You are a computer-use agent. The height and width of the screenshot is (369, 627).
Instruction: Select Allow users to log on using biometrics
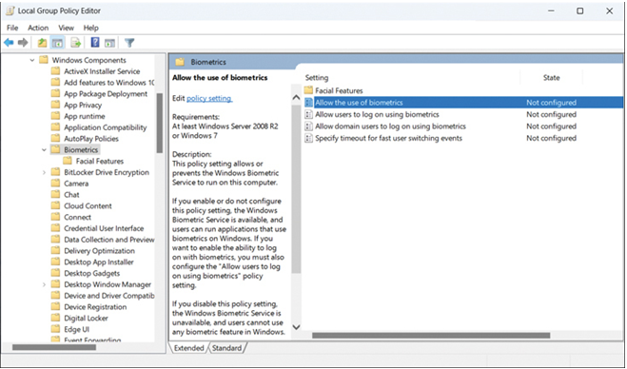377,114
